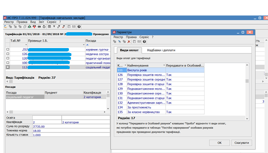Click the printer icon in main toolbar

click(39, 27)
